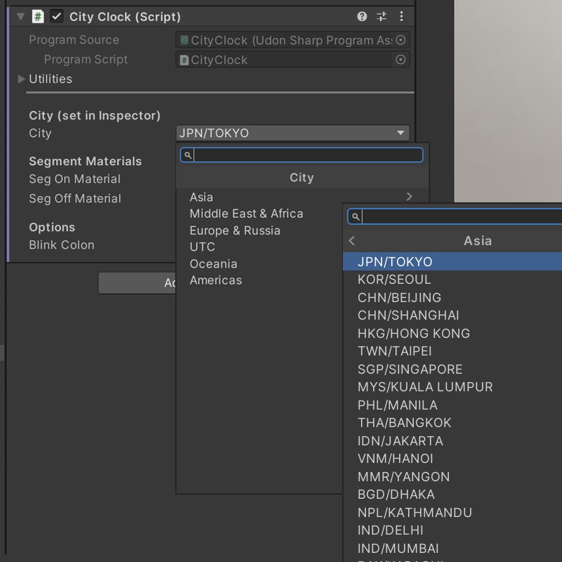Choose BGD/DHAKA from Asia list
The width and height of the screenshot is (562, 562).
click(x=452, y=495)
